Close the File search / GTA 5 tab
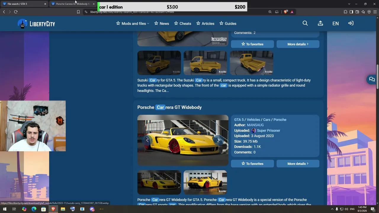The image size is (379, 213). [x=45, y=4]
